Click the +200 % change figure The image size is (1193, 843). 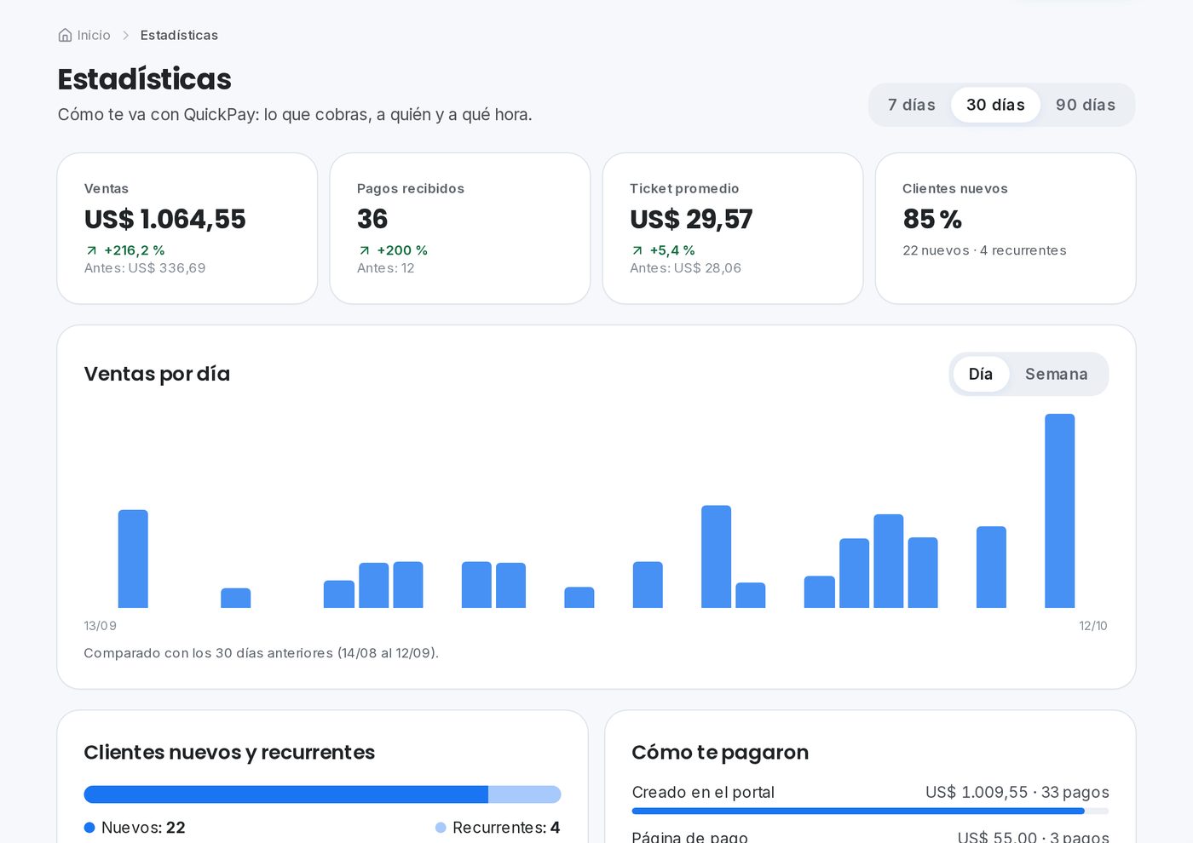(402, 250)
